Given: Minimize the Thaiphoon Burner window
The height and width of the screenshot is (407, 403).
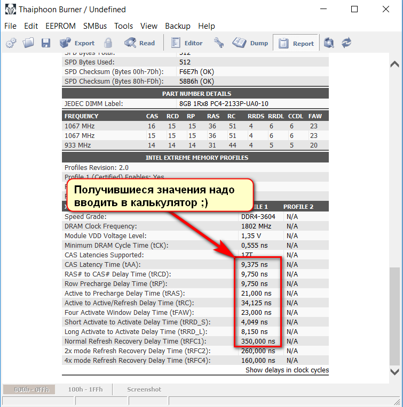Looking at the screenshot, I should tap(323, 10).
